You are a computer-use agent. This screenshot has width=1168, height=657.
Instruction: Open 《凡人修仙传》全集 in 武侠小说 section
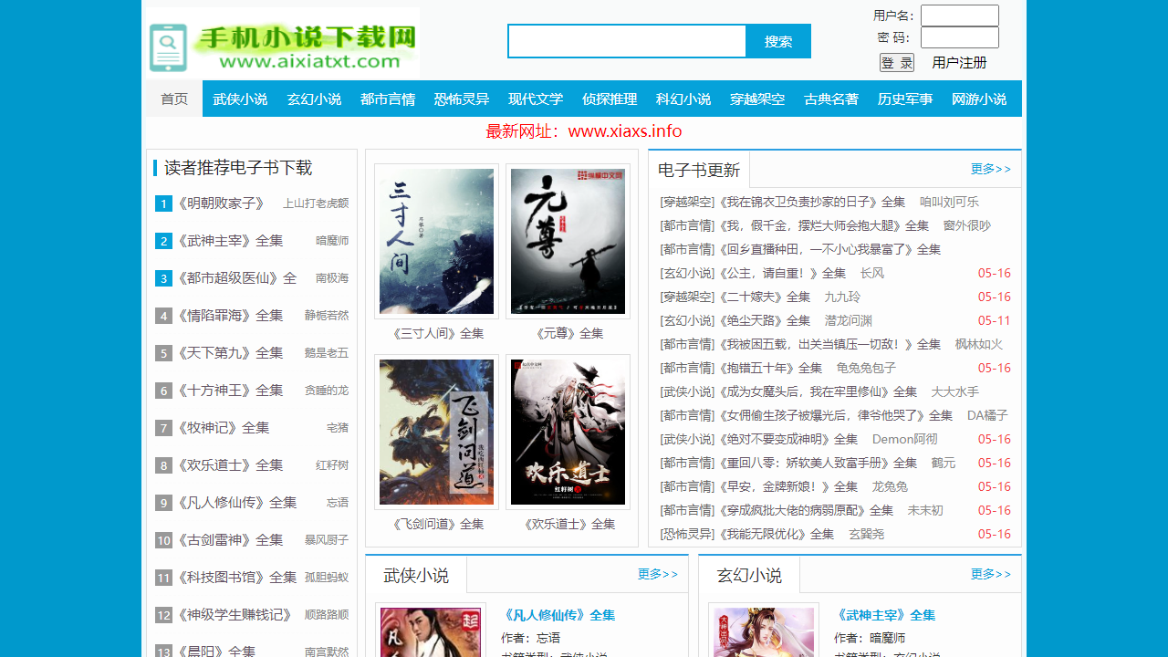[x=558, y=615]
